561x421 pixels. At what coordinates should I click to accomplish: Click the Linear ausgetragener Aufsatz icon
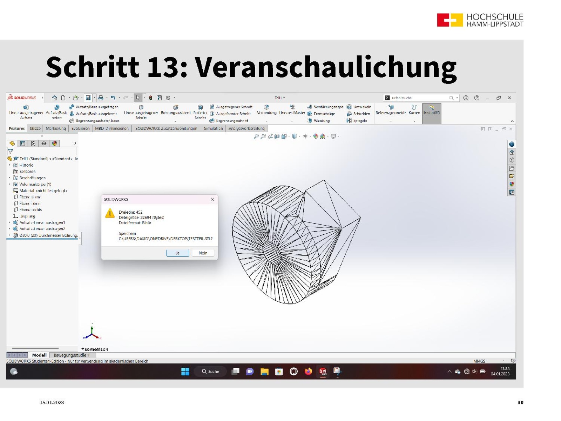tap(26, 108)
